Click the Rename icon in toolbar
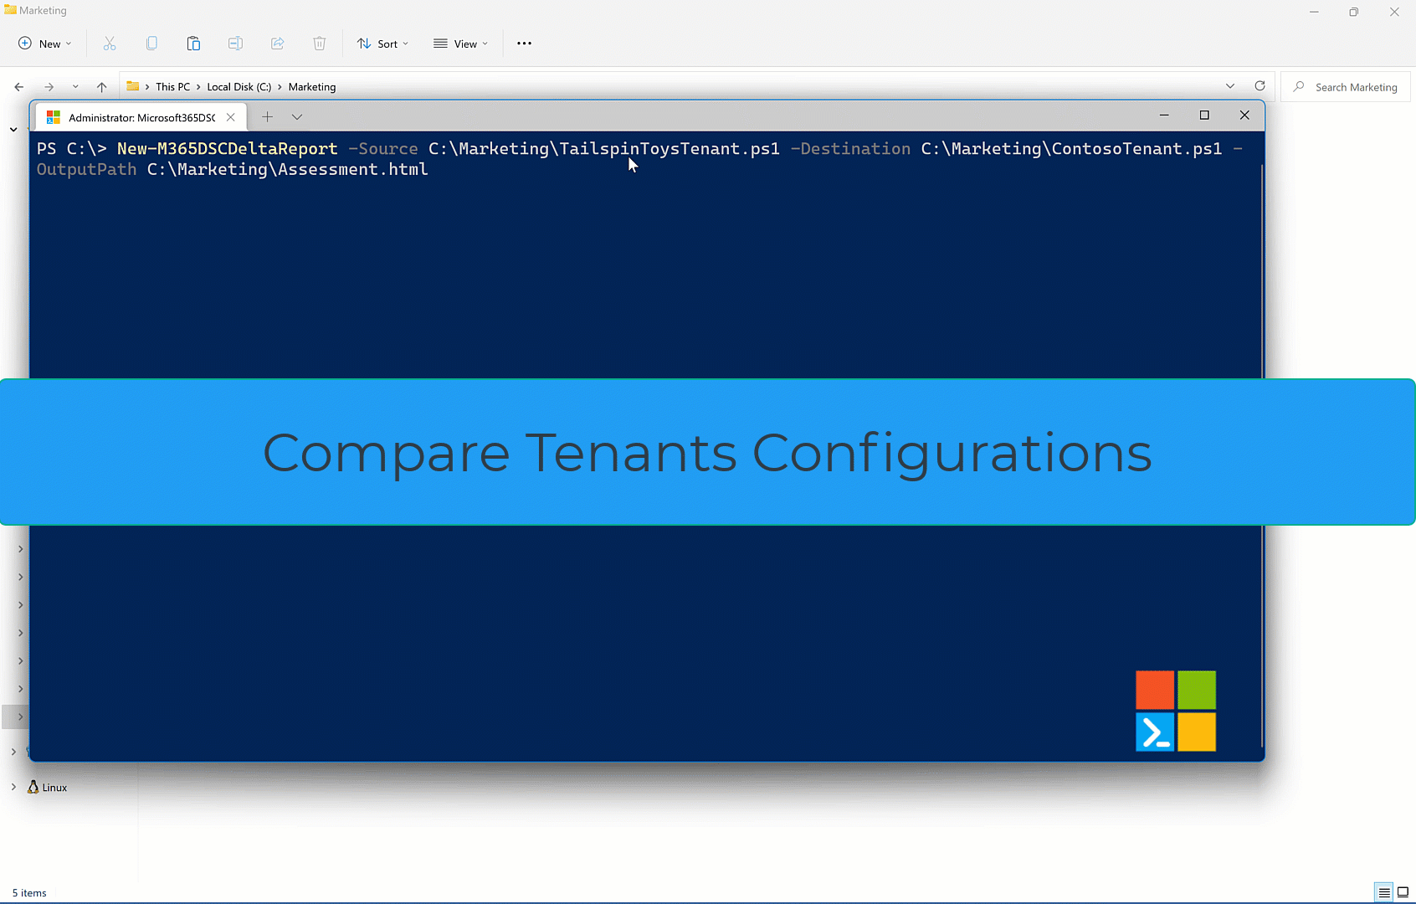The width and height of the screenshot is (1416, 904). (235, 44)
